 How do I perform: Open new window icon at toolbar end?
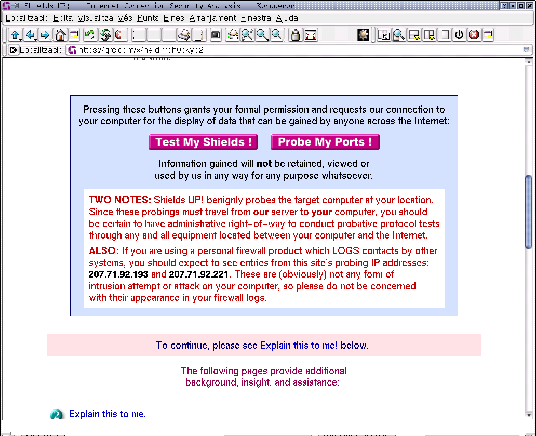tap(488, 34)
